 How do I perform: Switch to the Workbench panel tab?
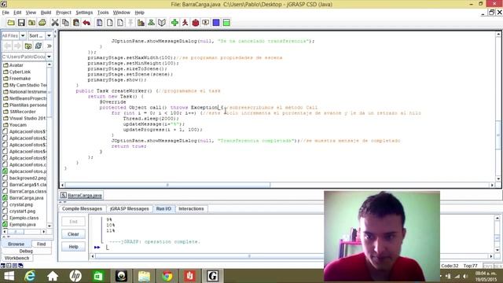pos(17,259)
